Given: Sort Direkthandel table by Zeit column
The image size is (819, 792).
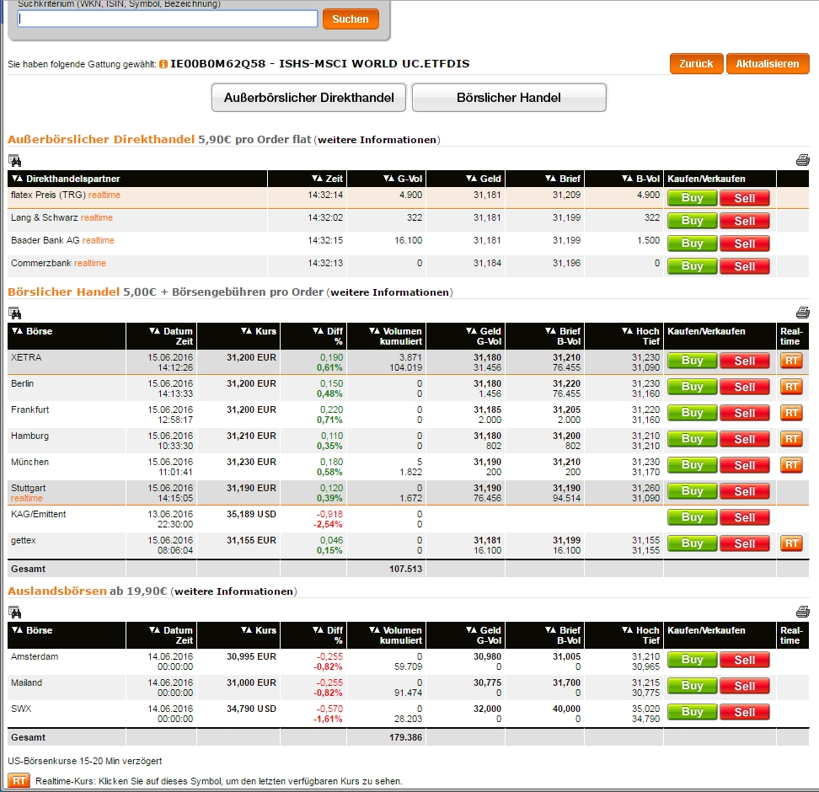Looking at the screenshot, I should tap(328, 179).
